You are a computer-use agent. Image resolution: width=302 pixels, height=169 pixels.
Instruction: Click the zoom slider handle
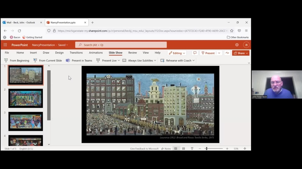pyautogui.click(x=206, y=148)
